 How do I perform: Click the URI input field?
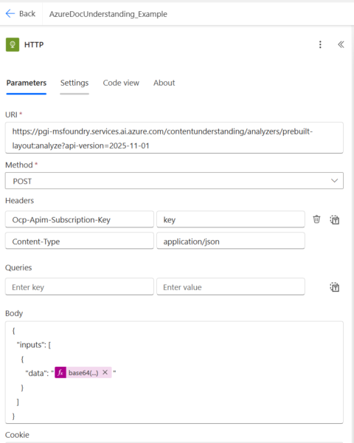pyautogui.click(x=174, y=138)
